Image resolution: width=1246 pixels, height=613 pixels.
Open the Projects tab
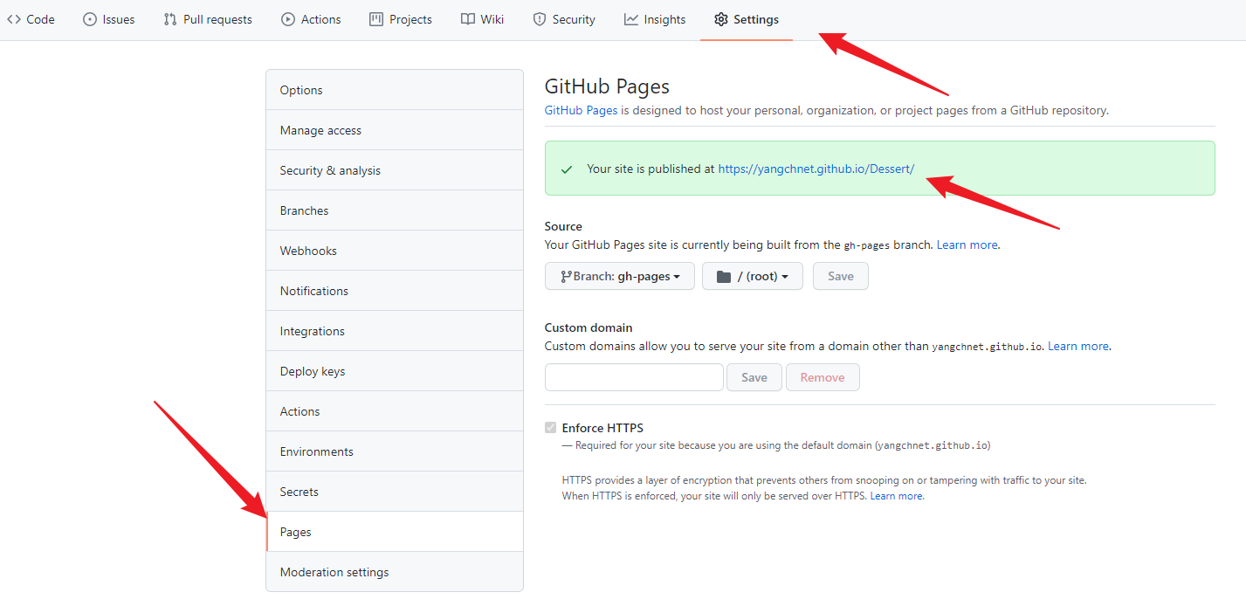(x=401, y=19)
